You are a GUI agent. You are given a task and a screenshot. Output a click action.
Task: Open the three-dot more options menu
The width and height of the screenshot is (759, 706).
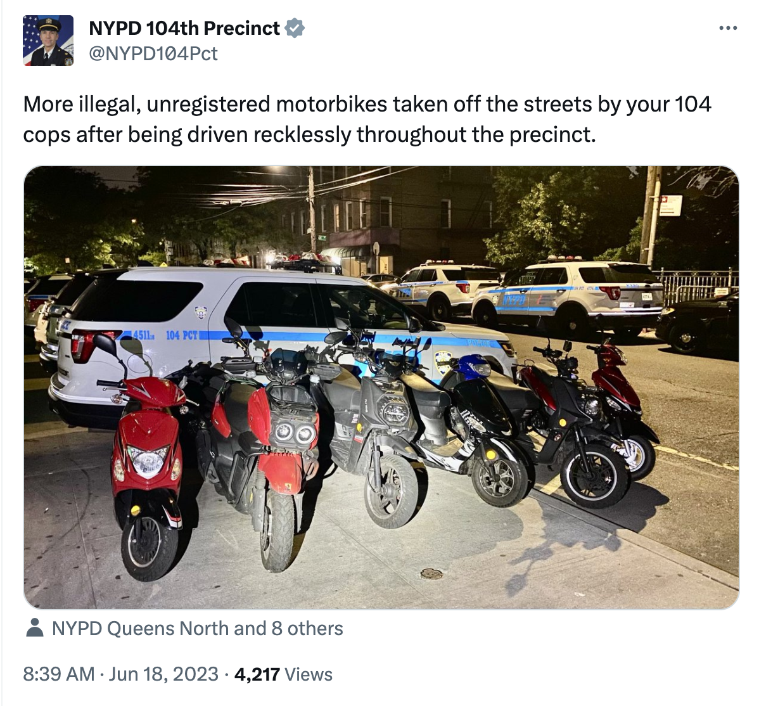(x=727, y=29)
